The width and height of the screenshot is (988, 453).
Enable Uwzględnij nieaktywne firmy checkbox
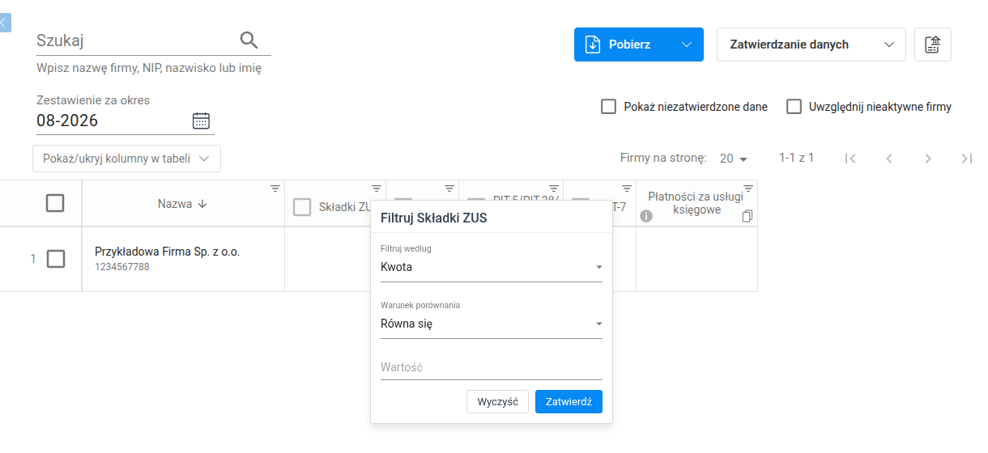point(794,107)
